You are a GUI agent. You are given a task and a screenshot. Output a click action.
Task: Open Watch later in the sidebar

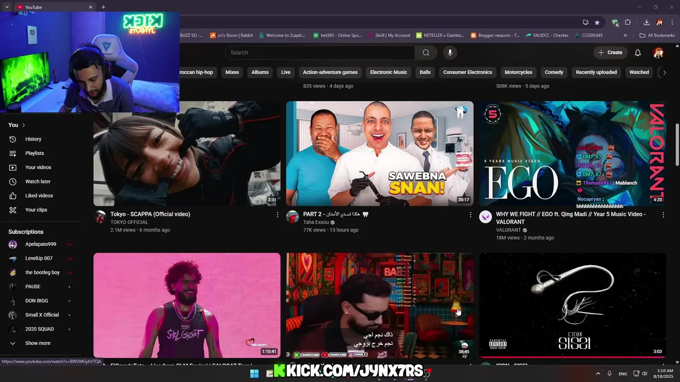[41, 181]
